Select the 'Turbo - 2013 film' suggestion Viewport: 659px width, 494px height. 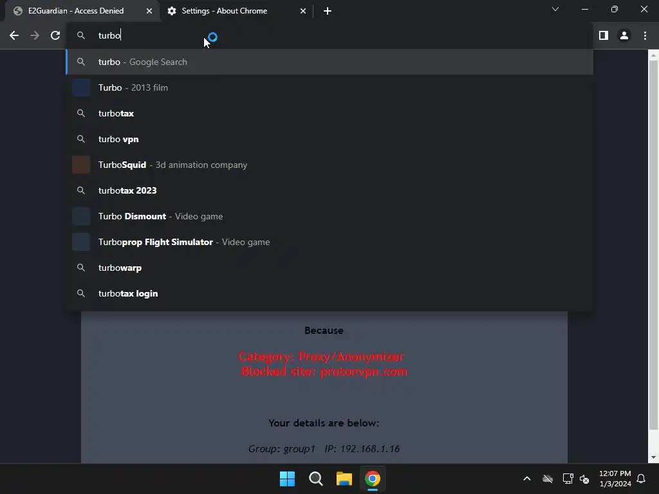pyautogui.click(x=329, y=87)
